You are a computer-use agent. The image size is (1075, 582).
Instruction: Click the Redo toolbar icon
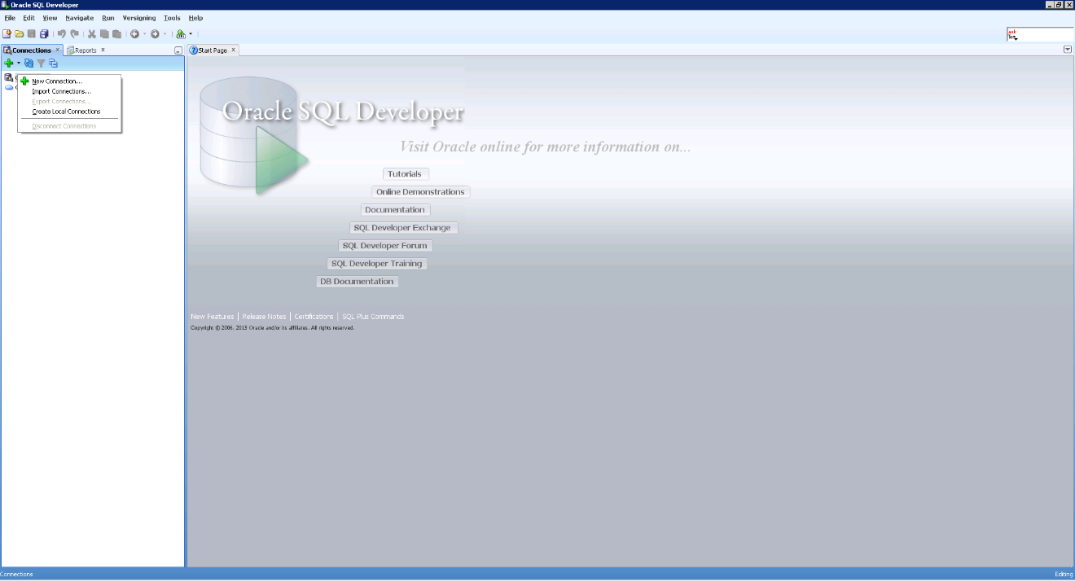(x=75, y=34)
